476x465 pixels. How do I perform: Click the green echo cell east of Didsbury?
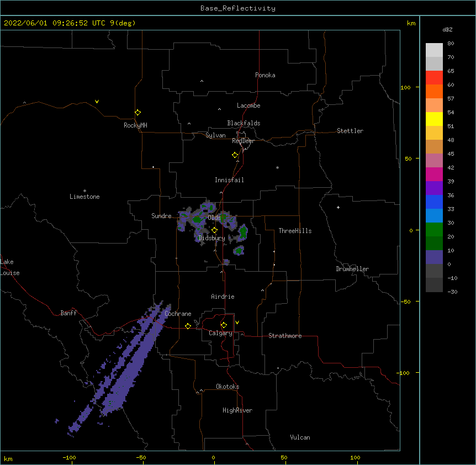coord(242,233)
